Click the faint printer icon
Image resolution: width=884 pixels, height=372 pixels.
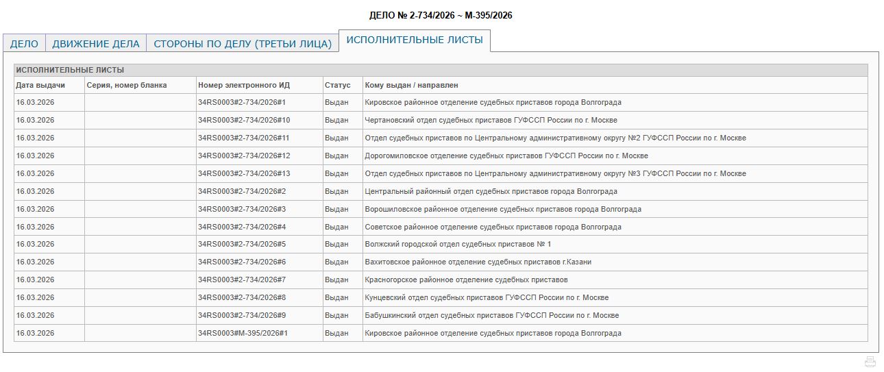pos(870,362)
